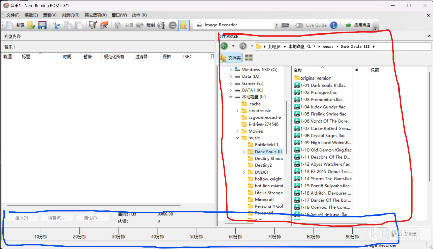Collapse the 本地磁盘 (L:) tree node
Screen dimensions: 433x249
coord(231,97)
